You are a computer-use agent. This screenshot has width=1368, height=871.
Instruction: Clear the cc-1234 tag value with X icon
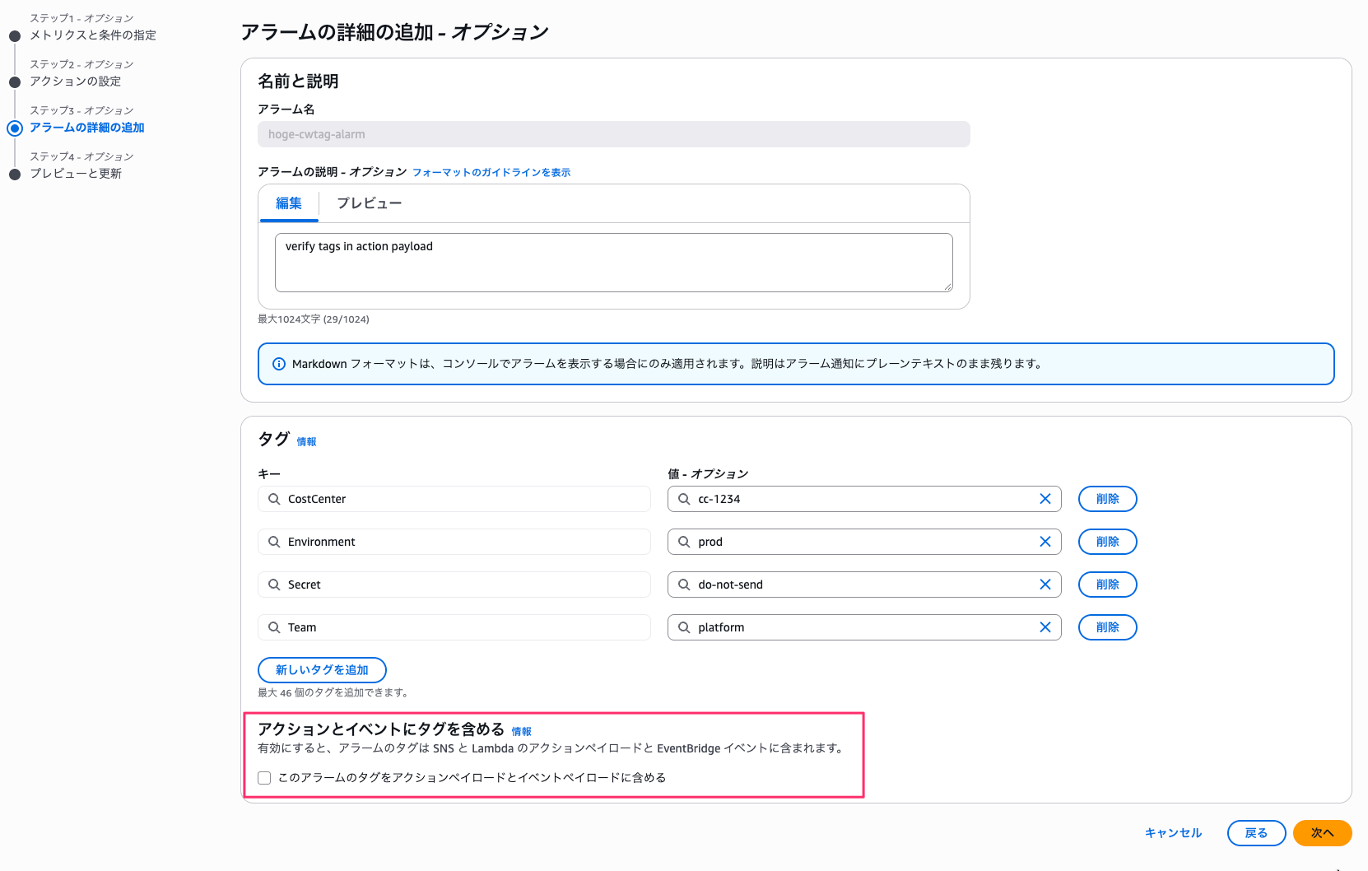coord(1045,499)
